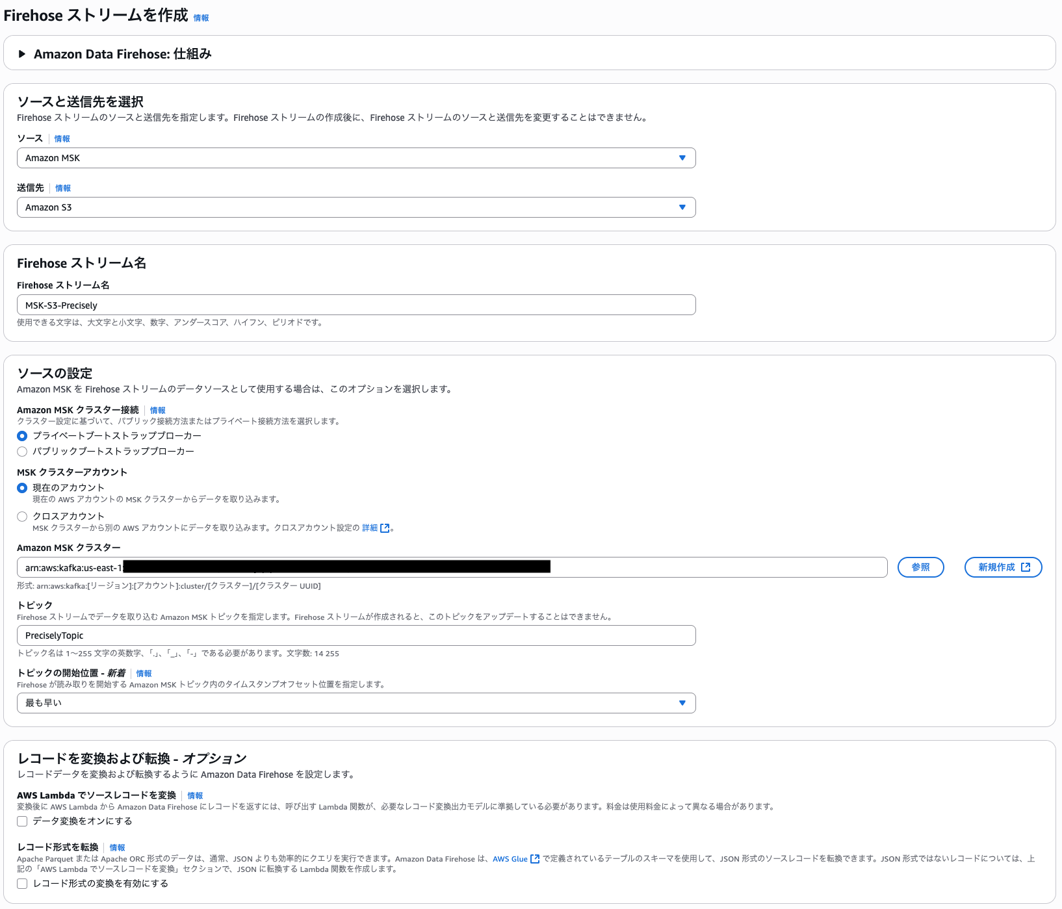Click the external link icon next to 詳細
Image resolution: width=1062 pixels, height=909 pixels.
pyautogui.click(x=385, y=528)
